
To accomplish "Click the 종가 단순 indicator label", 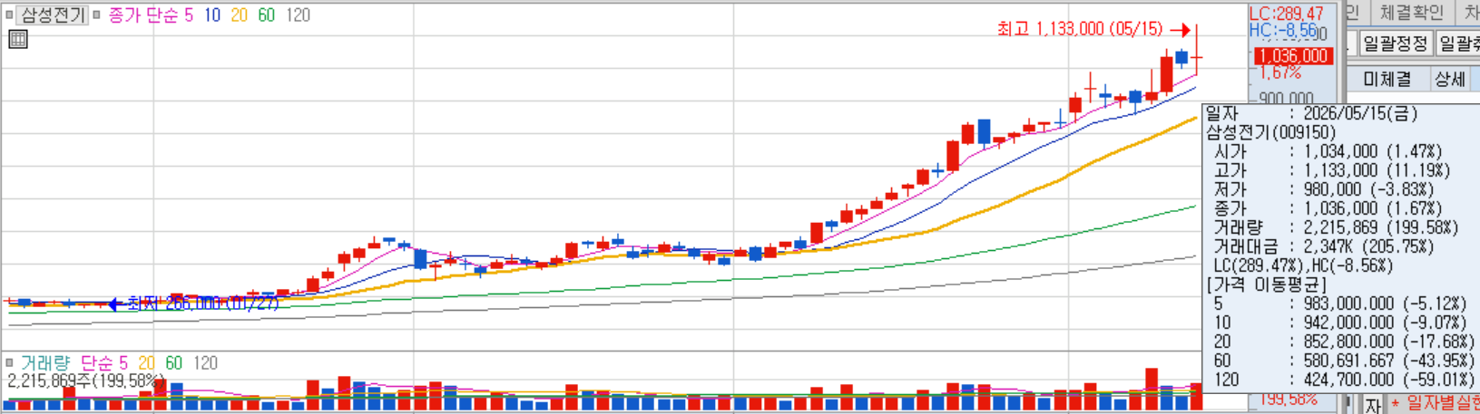I will [x=142, y=15].
